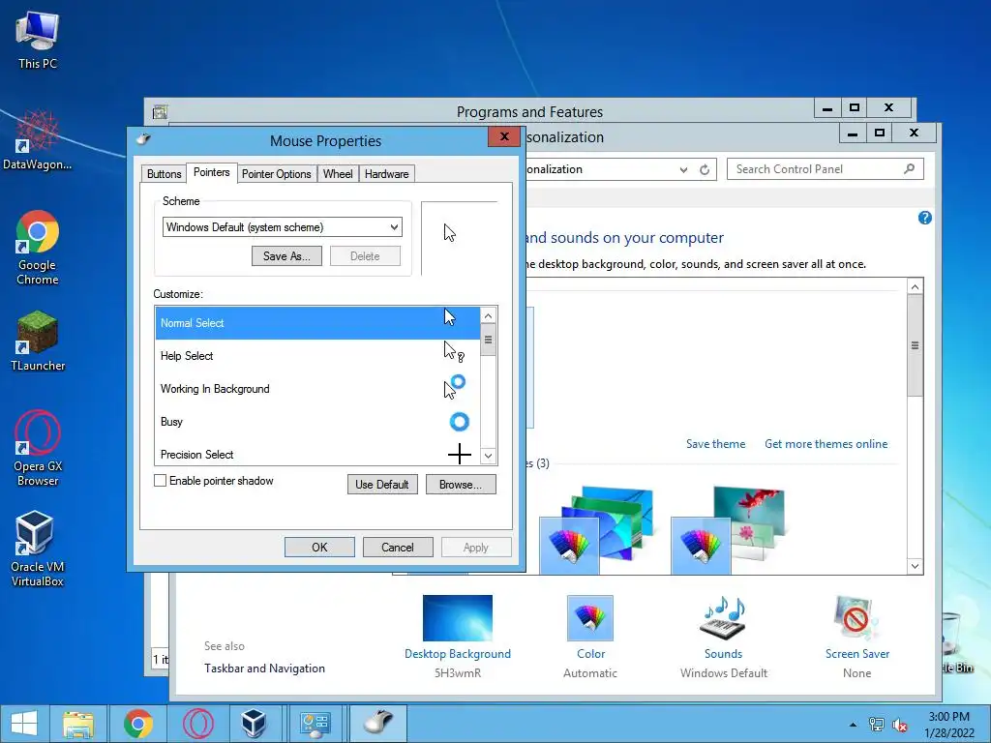Click pointer list scroll up arrow
This screenshot has width=991, height=743.
tap(488, 315)
